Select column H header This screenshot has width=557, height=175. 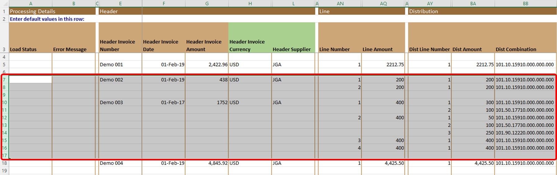[x=250, y=3]
